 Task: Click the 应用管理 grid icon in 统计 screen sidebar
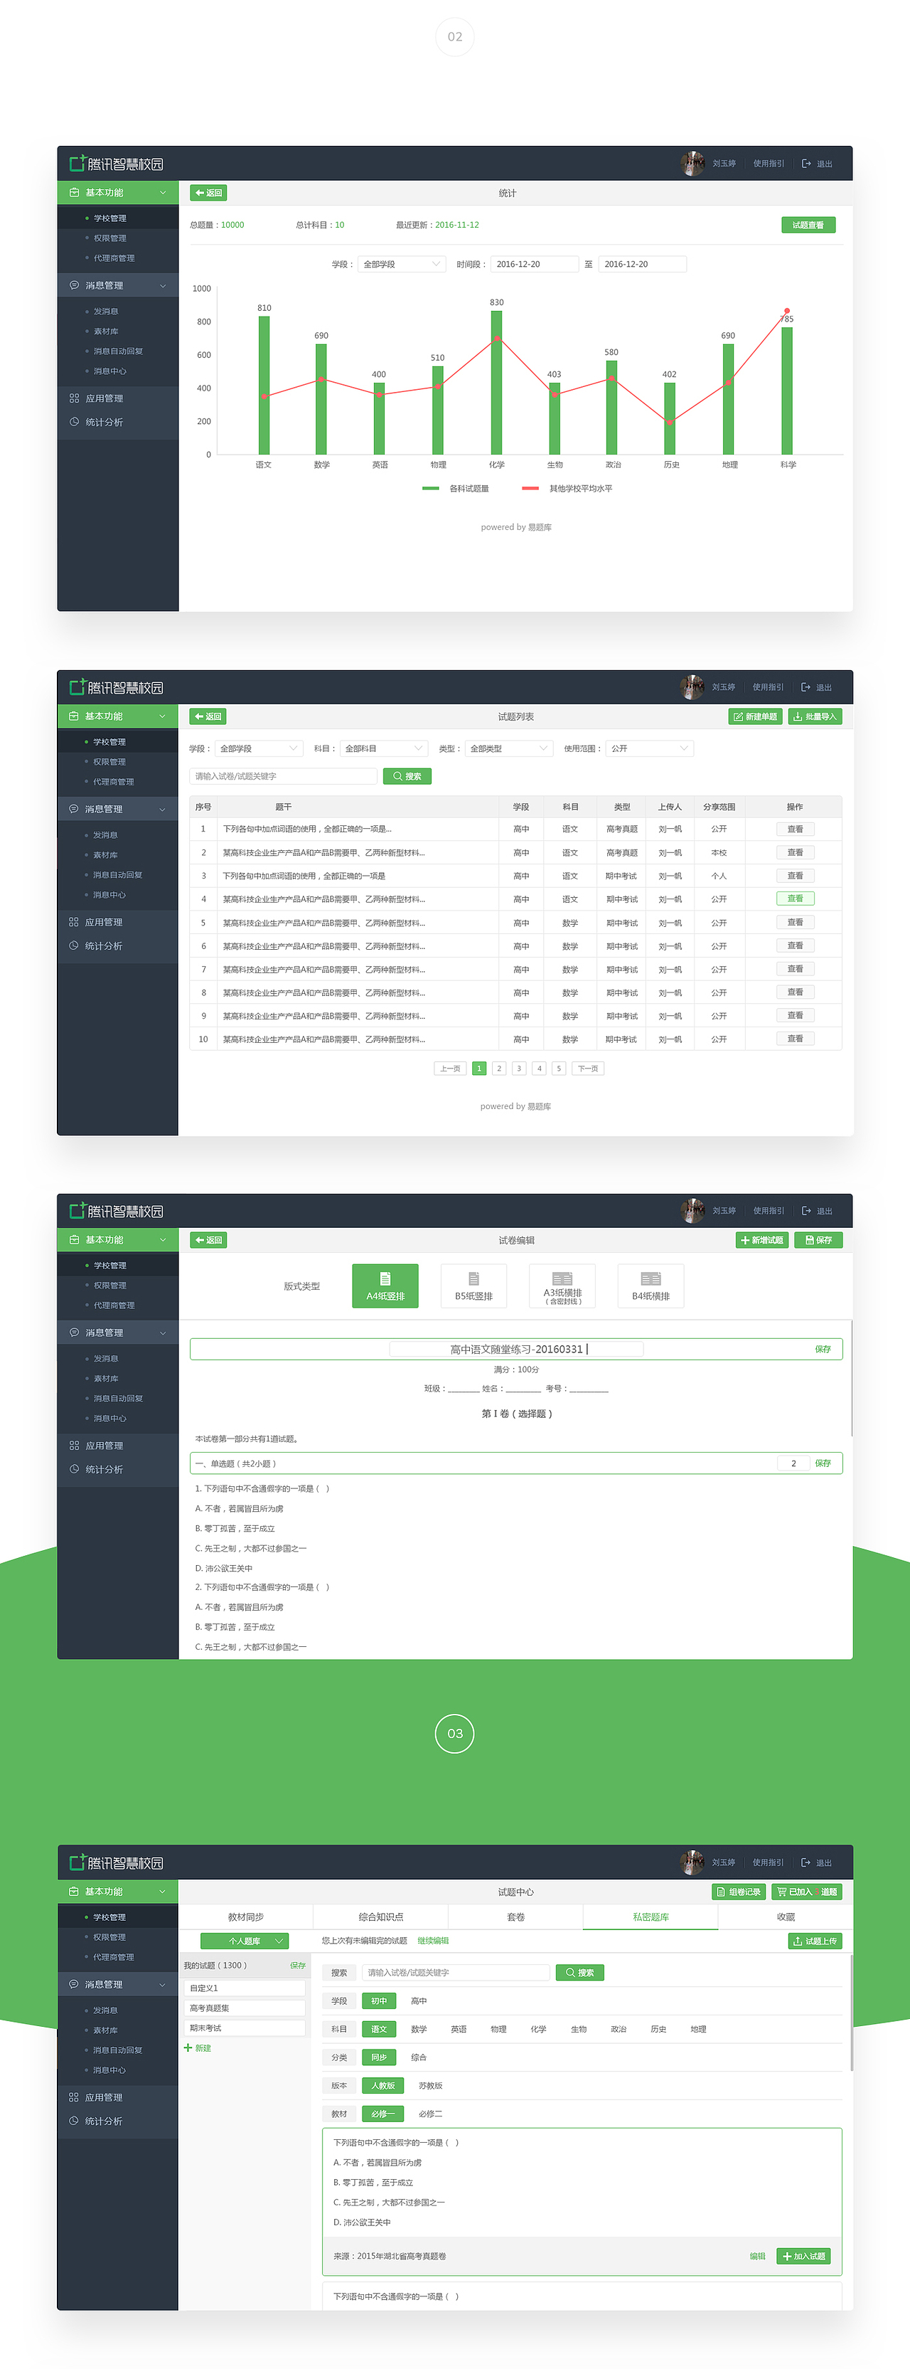75,398
